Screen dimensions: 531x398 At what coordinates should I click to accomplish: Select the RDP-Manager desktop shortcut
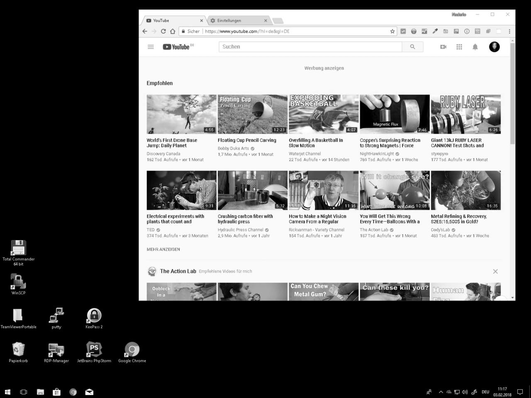(x=56, y=352)
